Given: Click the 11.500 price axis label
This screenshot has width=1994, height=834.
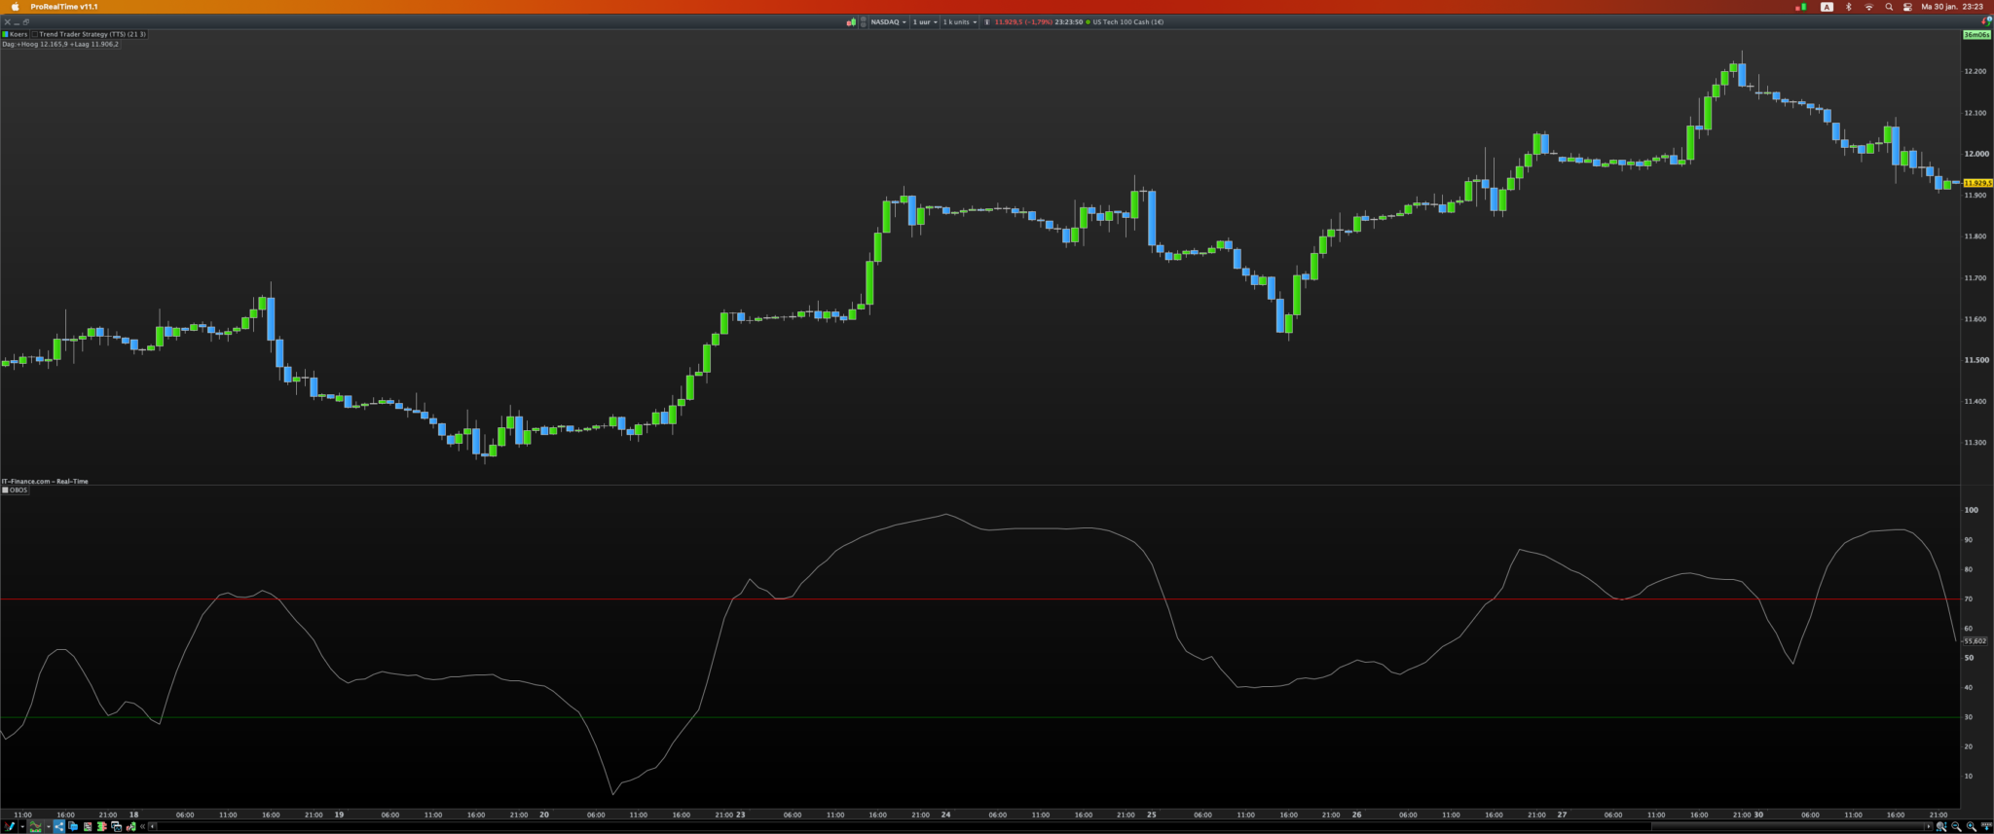Looking at the screenshot, I should coord(1976,360).
